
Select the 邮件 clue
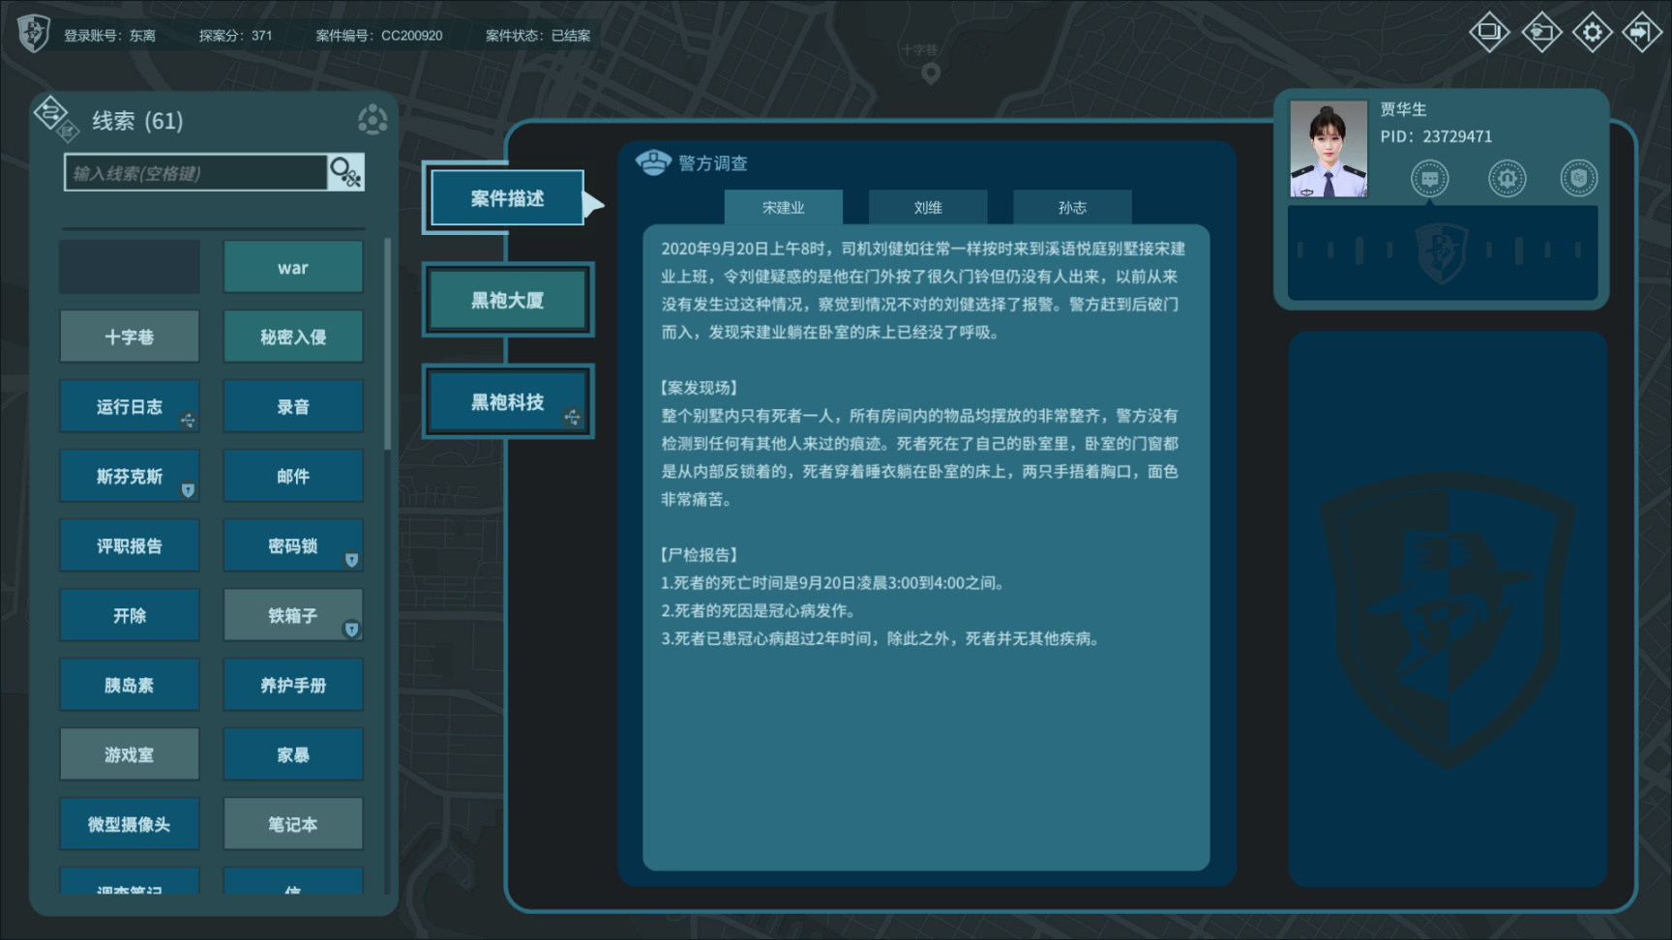pyautogui.click(x=293, y=476)
